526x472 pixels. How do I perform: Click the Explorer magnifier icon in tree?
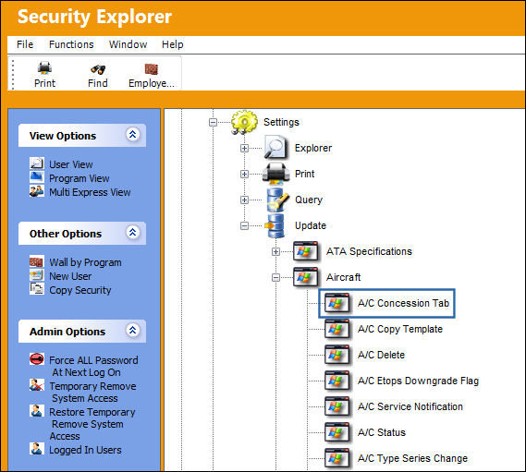coord(275,148)
